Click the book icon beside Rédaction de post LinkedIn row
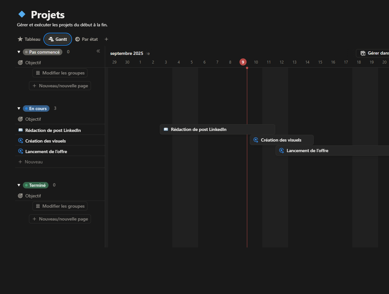Image resolution: width=389 pixels, height=294 pixels. point(21,130)
